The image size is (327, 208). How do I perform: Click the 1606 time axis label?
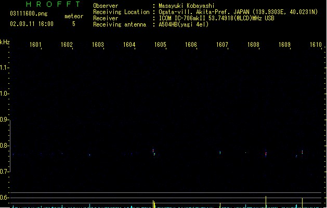(x=191, y=45)
